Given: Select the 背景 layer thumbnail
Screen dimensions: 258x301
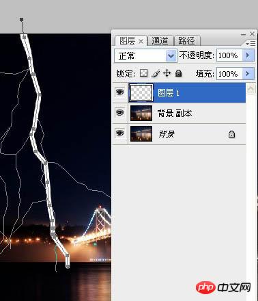Looking at the screenshot, I should 141,133.
